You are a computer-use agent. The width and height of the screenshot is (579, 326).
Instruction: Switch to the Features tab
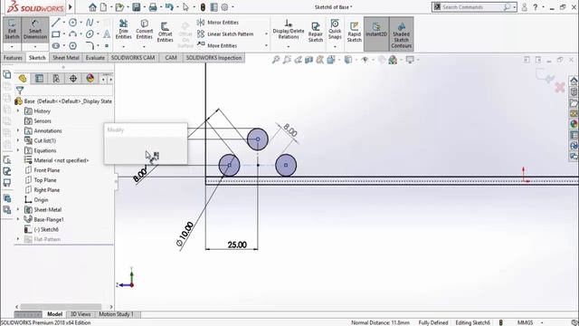13,58
